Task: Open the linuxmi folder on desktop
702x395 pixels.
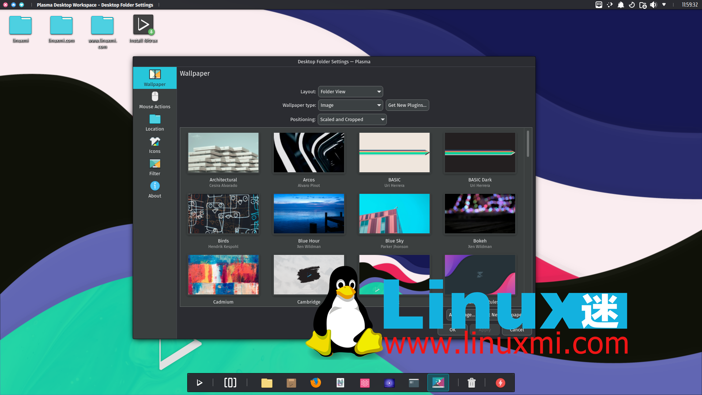Action: click(x=20, y=29)
